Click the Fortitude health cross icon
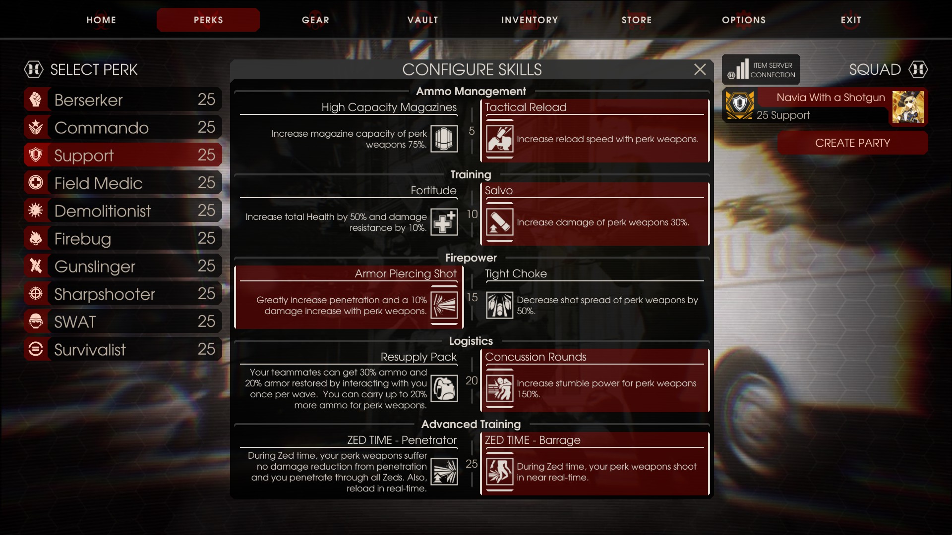The image size is (952, 535). (444, 222)
